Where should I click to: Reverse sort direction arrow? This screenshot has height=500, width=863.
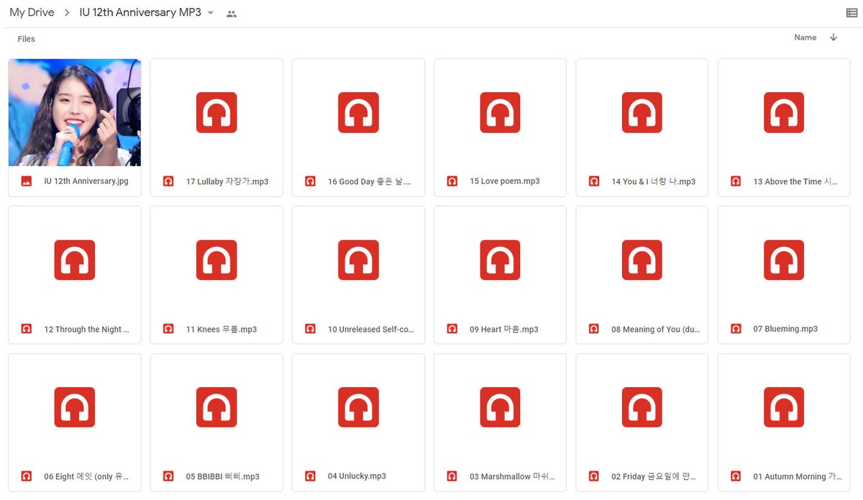click(834, 37)
